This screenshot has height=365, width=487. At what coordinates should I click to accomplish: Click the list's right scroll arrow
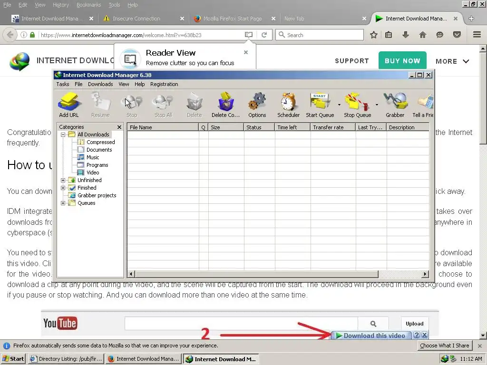pyautogui.click(x=425, y=274)
